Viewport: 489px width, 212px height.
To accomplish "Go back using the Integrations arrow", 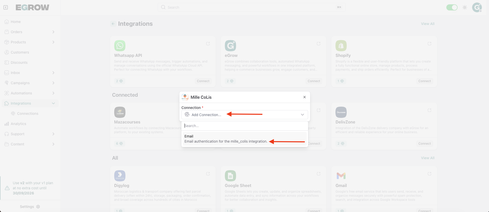I will coord(113,24).
